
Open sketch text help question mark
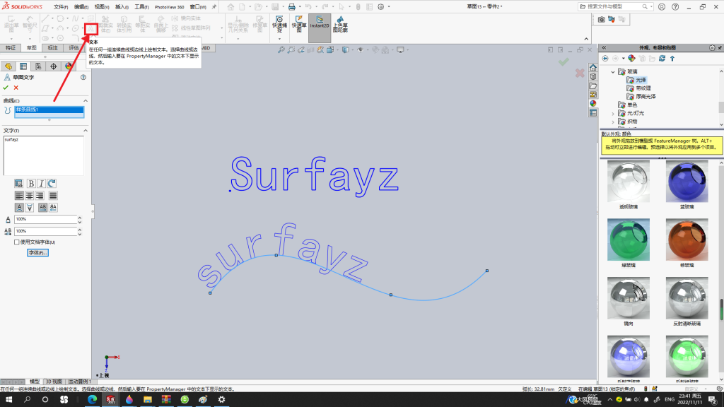83,78
